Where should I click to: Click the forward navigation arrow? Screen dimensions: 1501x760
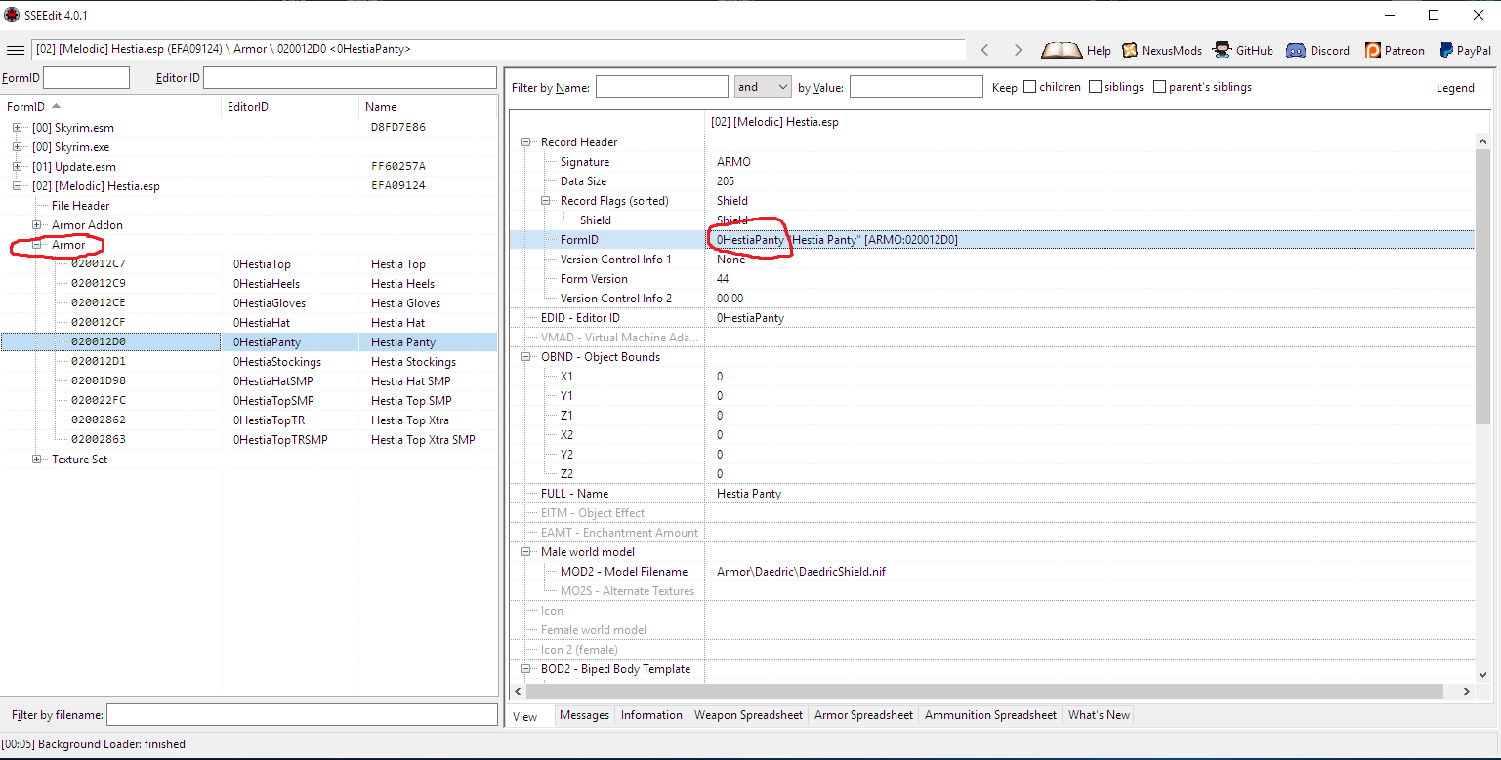click(x=1018, y=50)
